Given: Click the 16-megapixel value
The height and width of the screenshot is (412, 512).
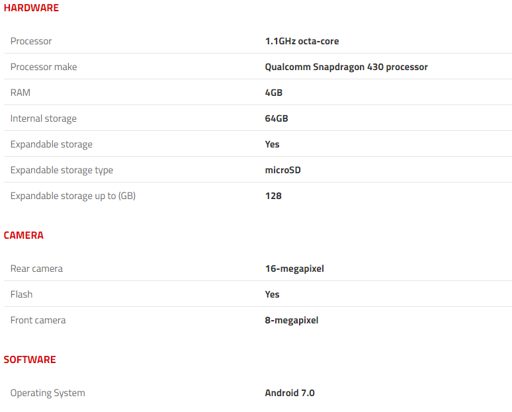Looking at the screenshot, I should pos(294,268).
